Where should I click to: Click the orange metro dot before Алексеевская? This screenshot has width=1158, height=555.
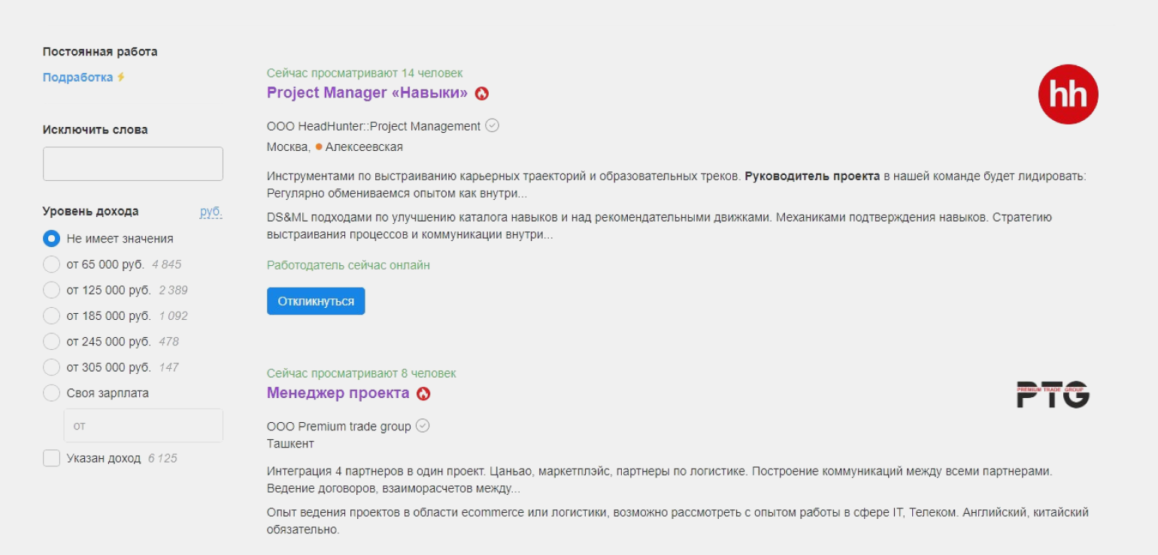pos(319,146)
